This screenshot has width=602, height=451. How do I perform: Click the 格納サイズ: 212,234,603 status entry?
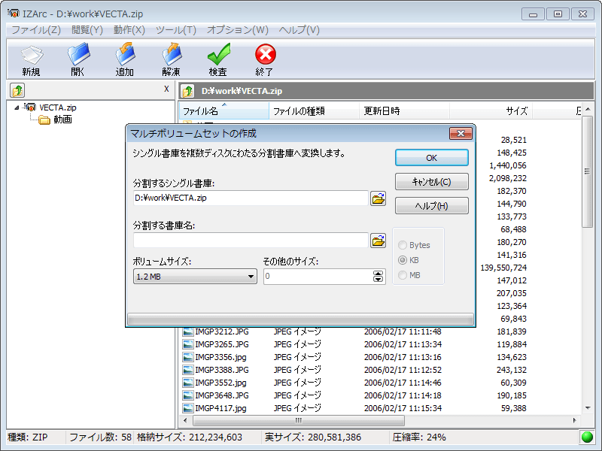coord(190,437)
